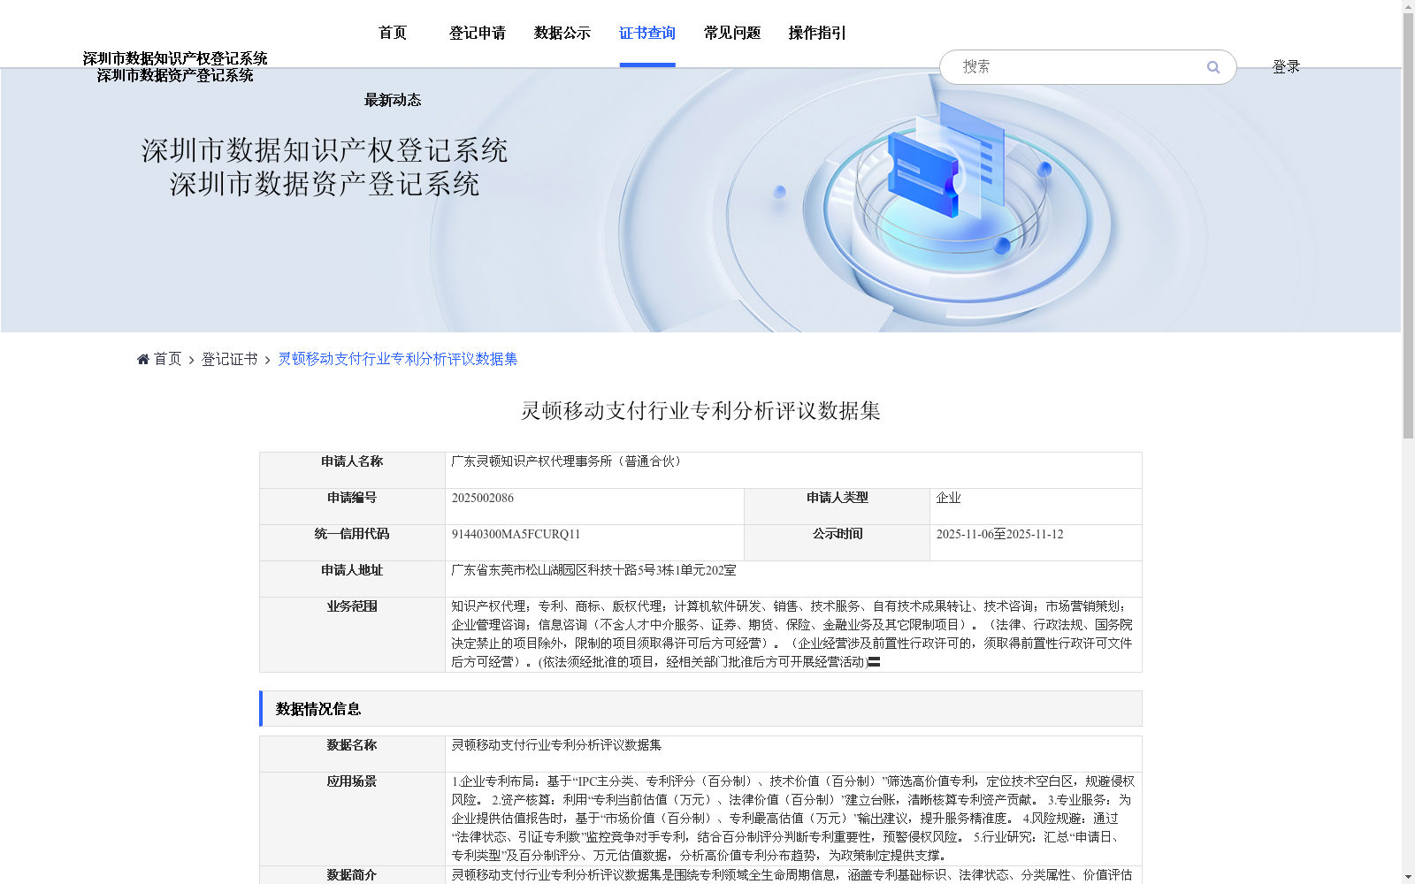This screenshot has height=884, width=1415.
Task: Click the scrollbar down arrow
Action: click(1408, 877)
